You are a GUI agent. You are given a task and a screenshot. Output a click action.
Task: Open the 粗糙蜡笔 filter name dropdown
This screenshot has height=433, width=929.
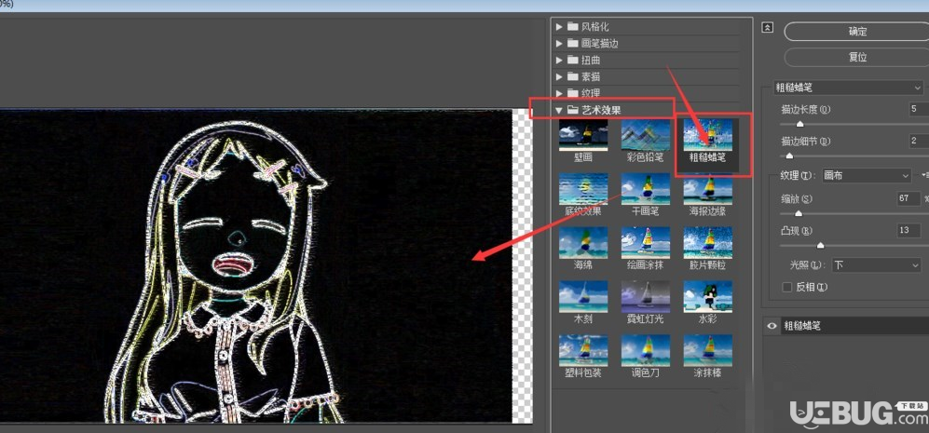(849, 88)
